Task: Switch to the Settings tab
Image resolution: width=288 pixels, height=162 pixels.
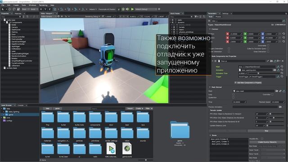Action: click(x=225, y=13)
